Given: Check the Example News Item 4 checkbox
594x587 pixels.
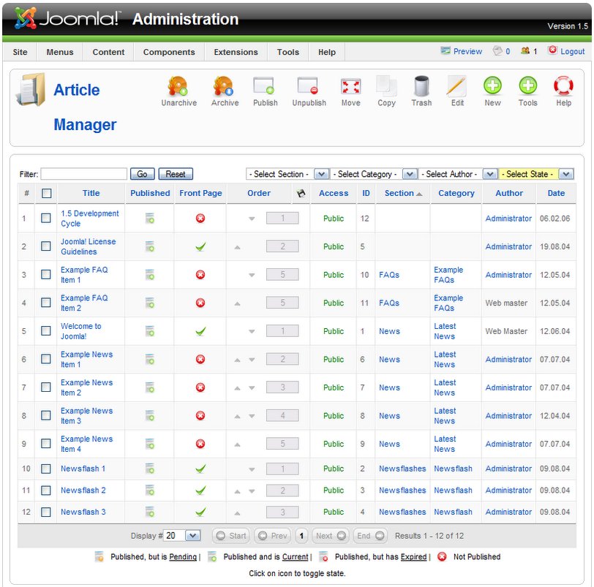Looking at the screenshot, I should [46, 444].
